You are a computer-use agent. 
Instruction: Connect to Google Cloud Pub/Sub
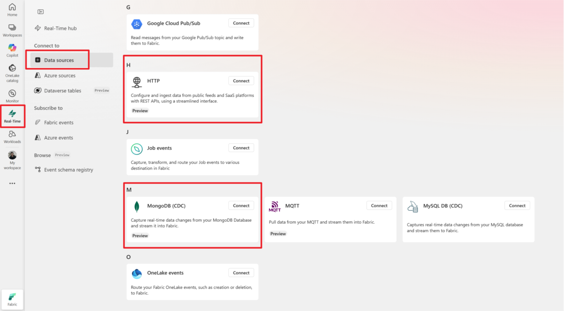point(241,23)
